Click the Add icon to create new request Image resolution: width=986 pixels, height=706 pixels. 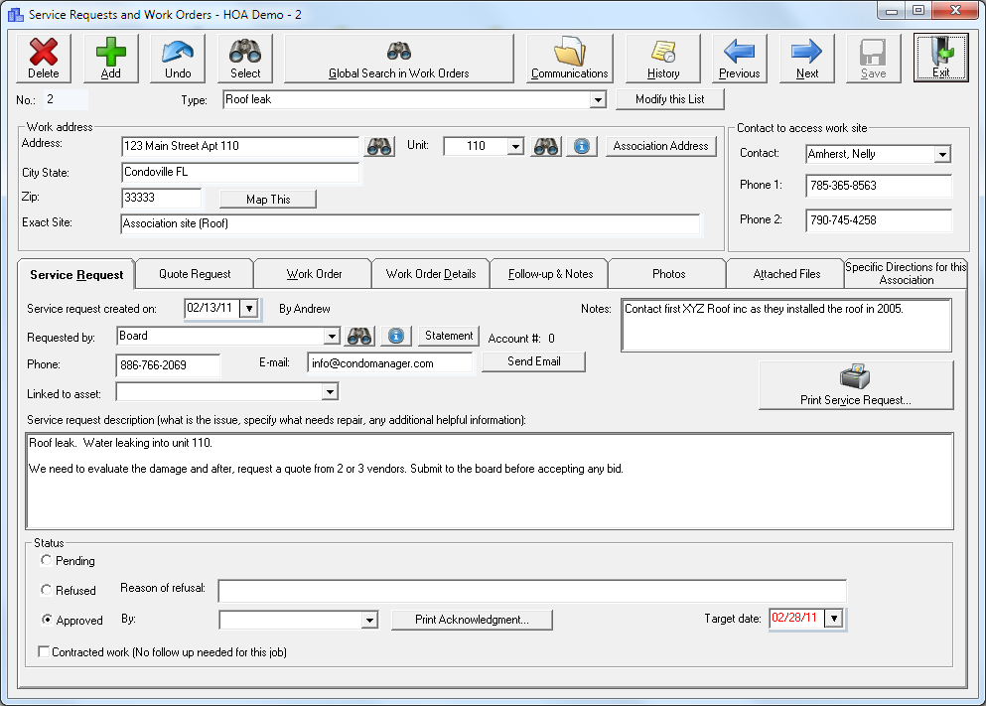pos(109,57)
